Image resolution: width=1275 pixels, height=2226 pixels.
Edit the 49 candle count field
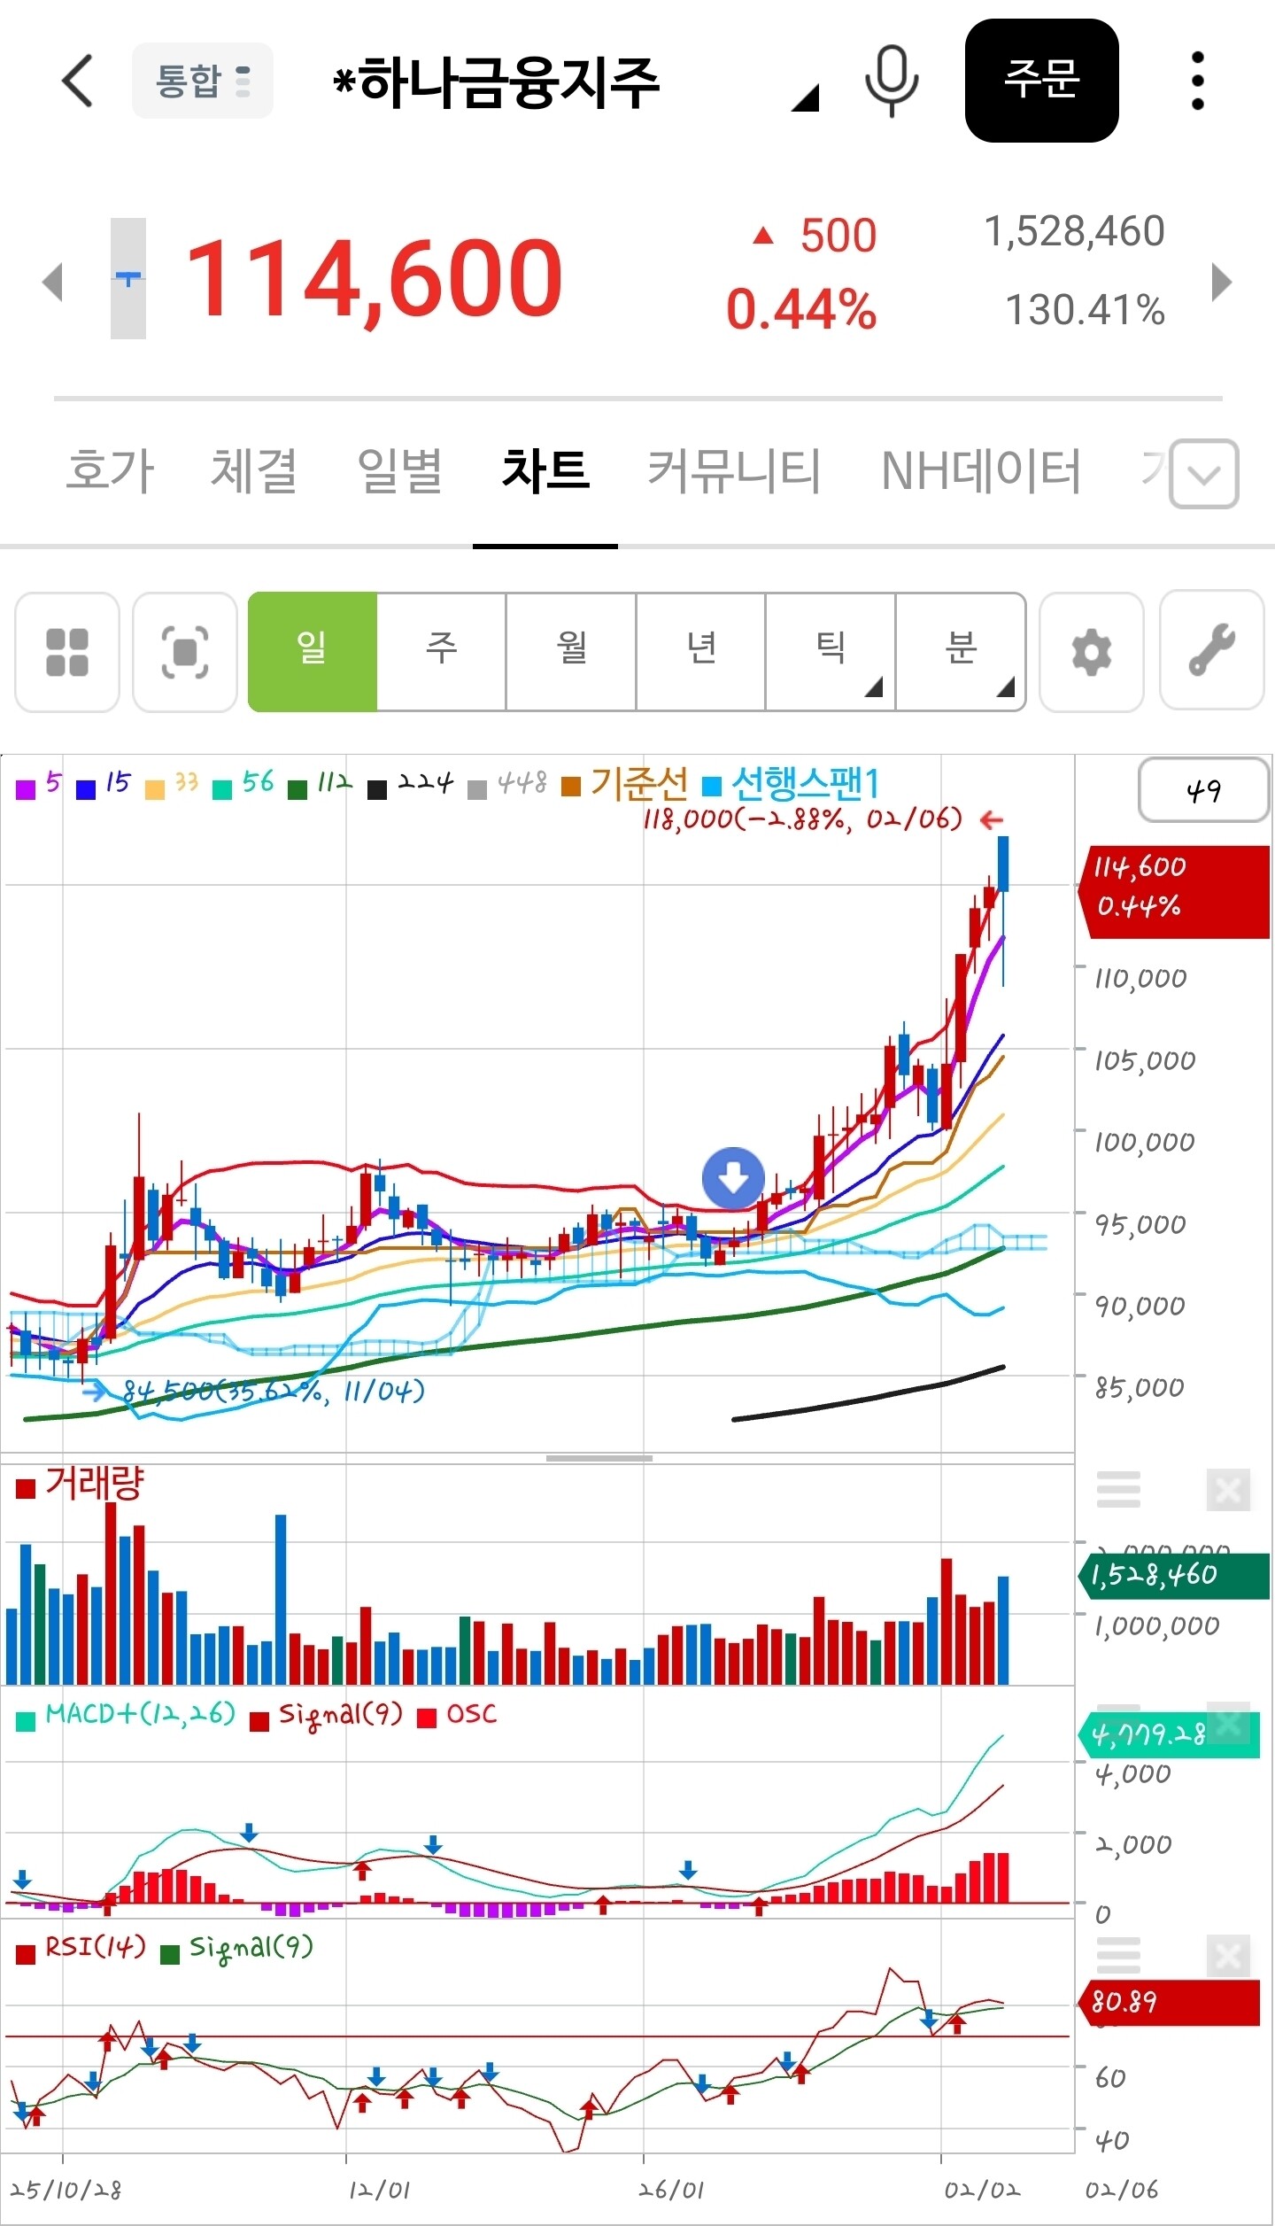coord(1202,790)
